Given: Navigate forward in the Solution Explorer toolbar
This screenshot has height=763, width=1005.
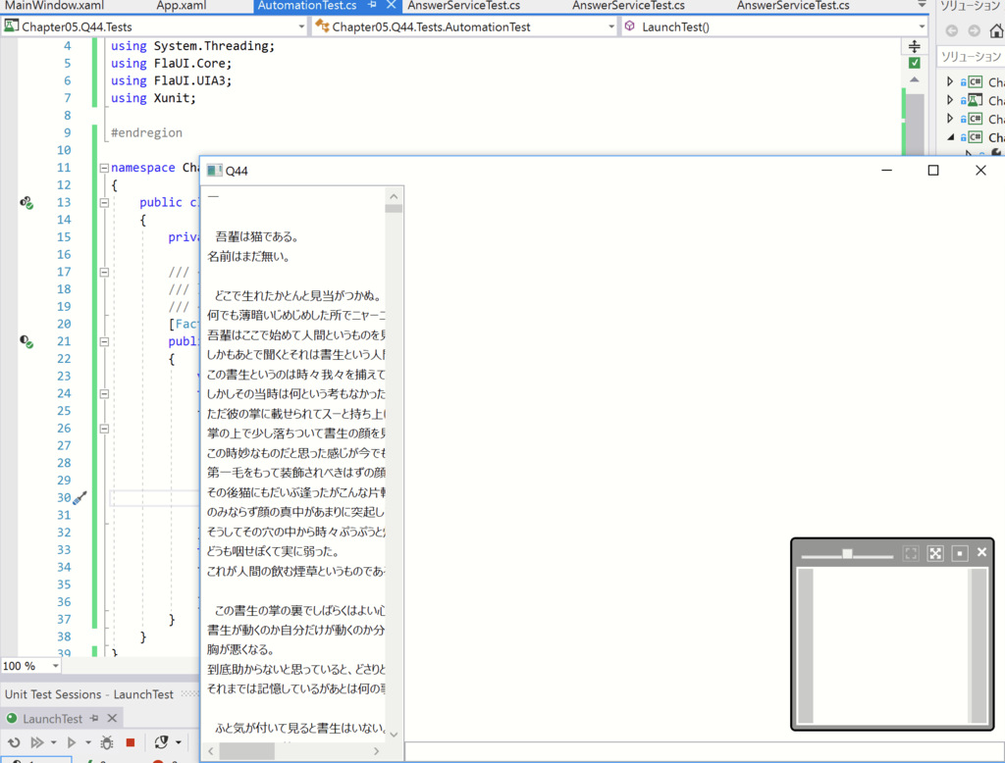Looking at the screenshot, I should click(975, 30).
